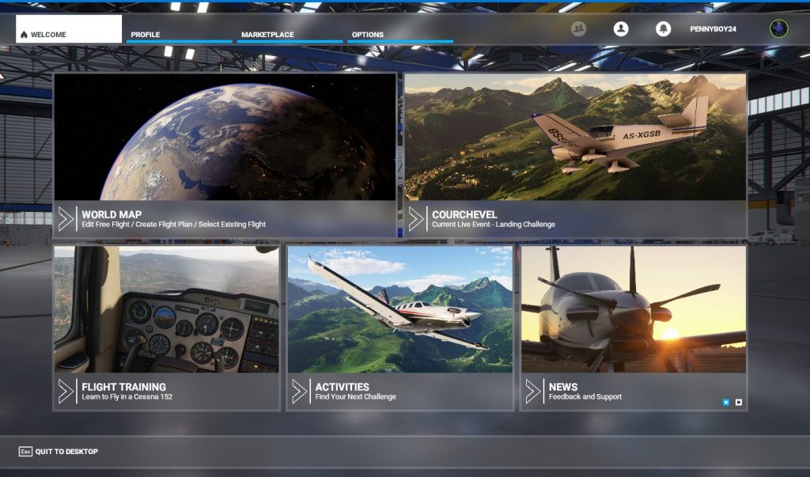Switch to the Profile tab

click(x=179, y=35)
